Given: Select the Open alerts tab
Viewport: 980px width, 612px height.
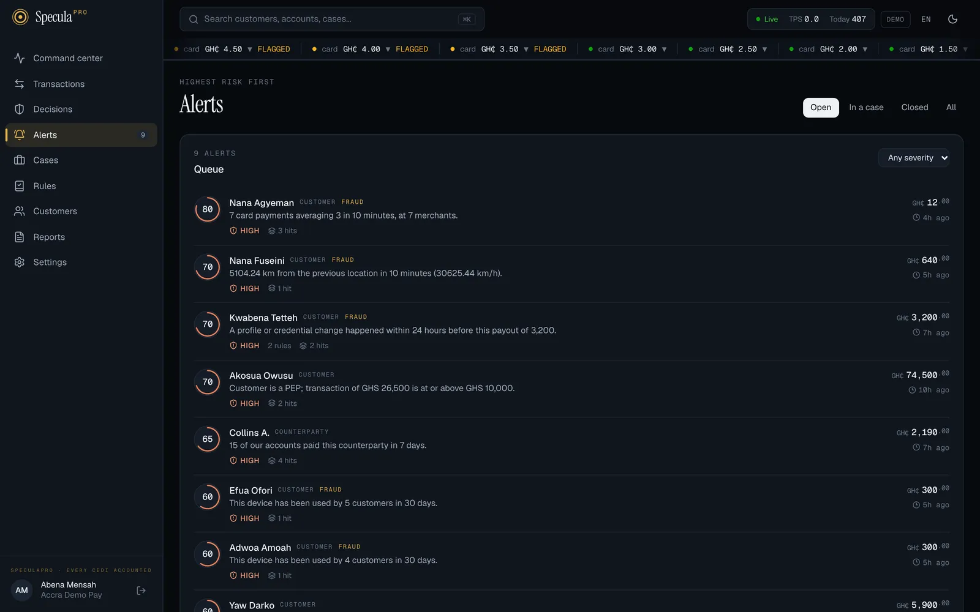Looking at the screenshot, I should 821,108.
